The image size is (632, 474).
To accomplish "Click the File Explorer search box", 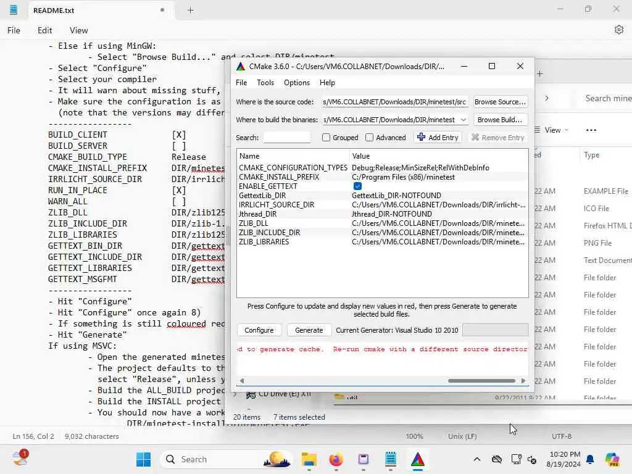I will (606, 98).
